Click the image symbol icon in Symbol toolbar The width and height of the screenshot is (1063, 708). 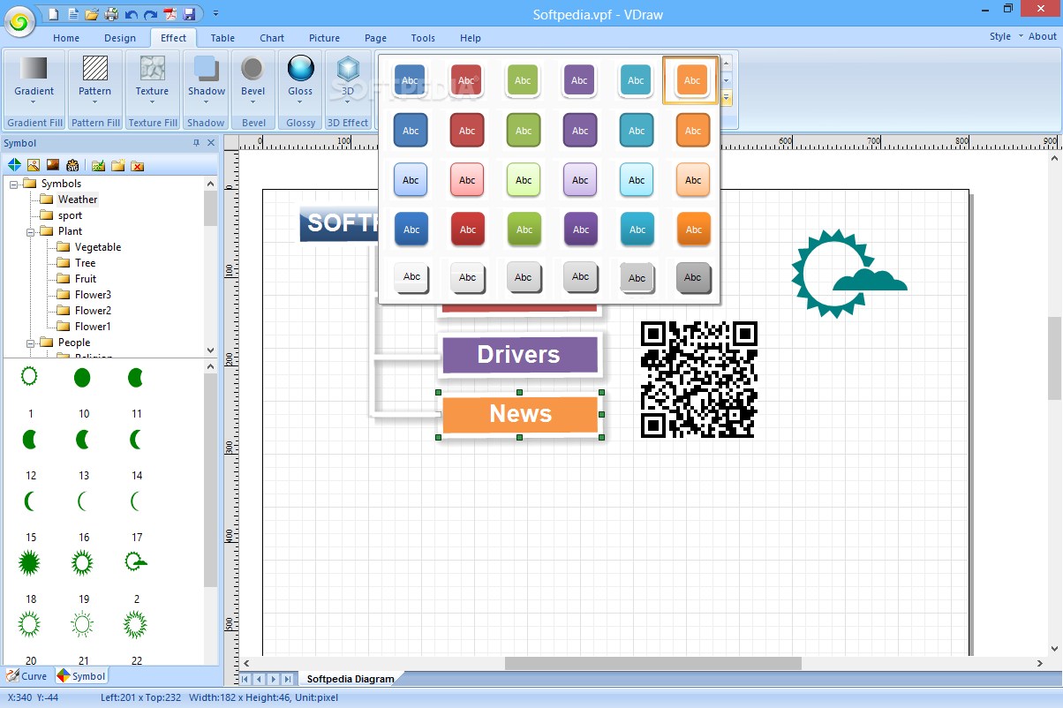point(34,165)
